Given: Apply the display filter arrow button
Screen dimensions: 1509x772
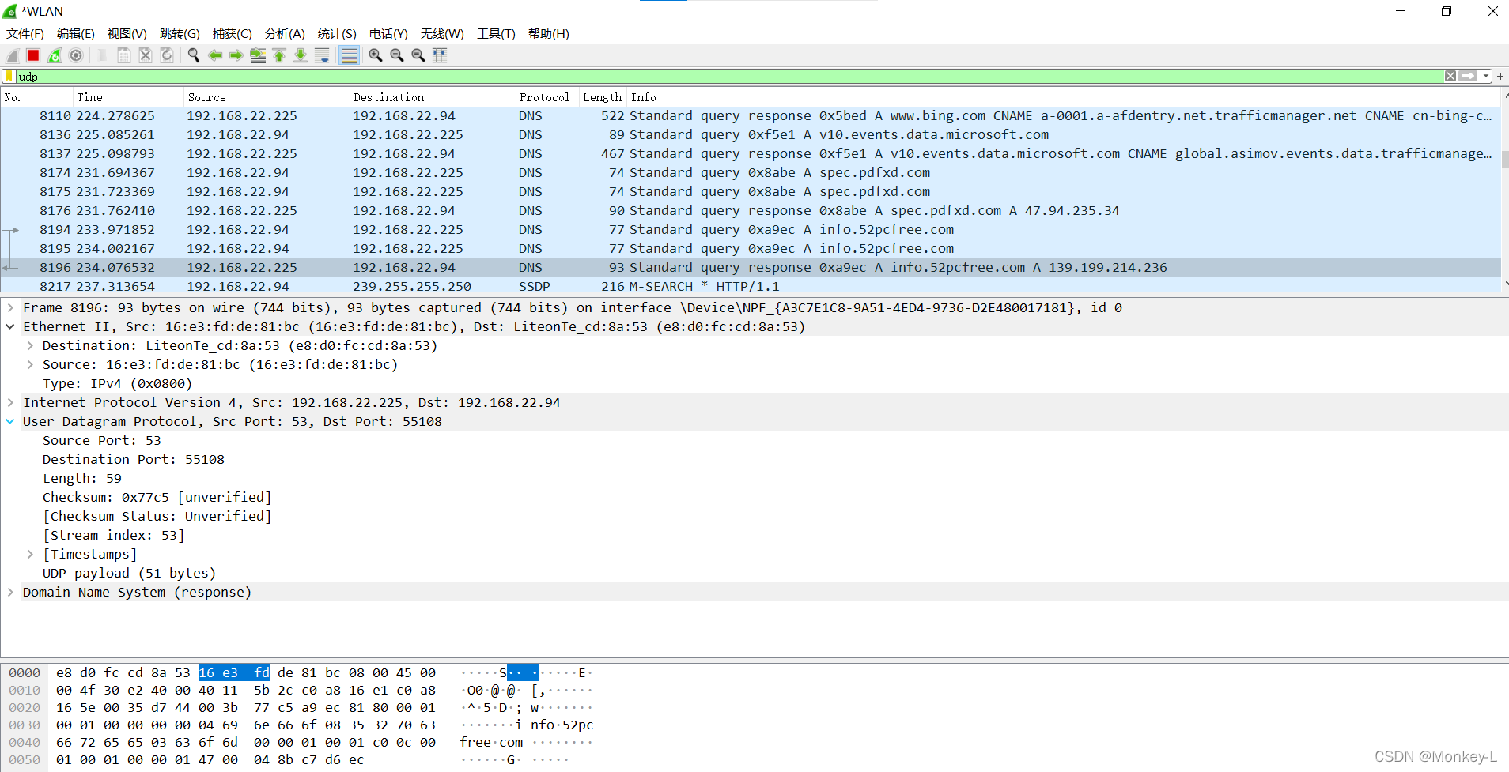Looking at the screenshot, I should (x=1468, y=77).
